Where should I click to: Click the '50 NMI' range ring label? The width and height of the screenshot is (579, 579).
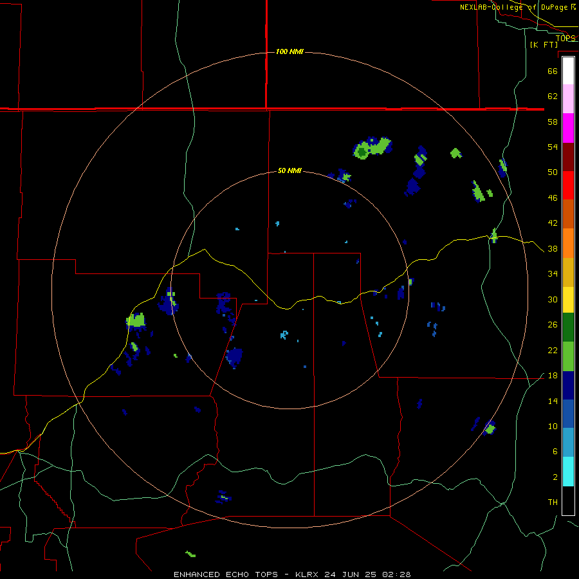[289, 170]
